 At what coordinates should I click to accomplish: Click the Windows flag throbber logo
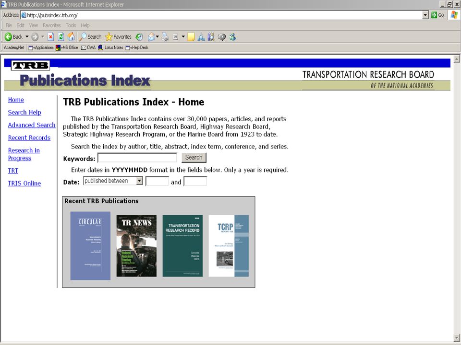click(454, 15)
